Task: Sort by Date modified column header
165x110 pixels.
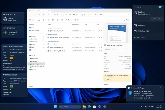Action: coord(75,25)
